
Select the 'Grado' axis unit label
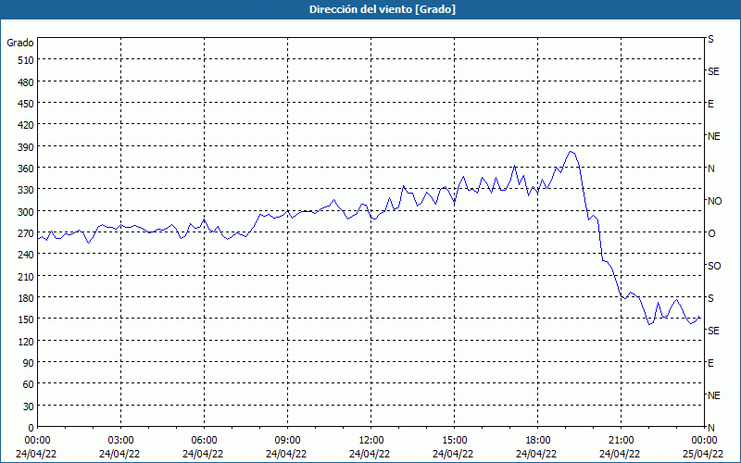pos(20,43)
